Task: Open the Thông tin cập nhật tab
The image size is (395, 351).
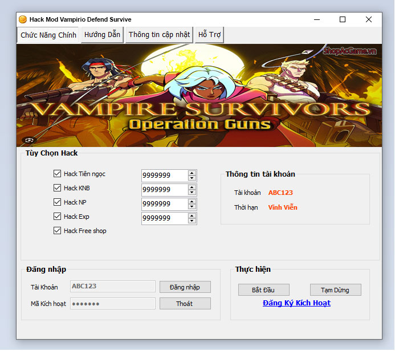Action: (159, 35)
